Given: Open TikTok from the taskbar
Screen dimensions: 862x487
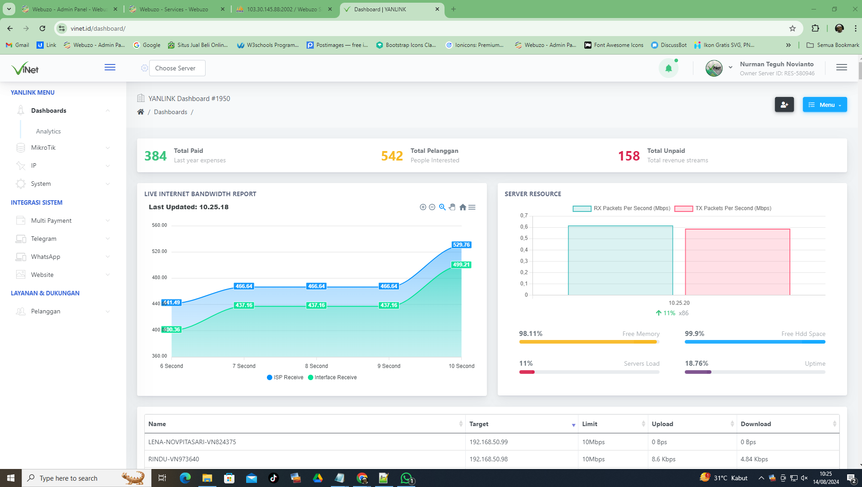Looking at the screenshot, I should (x=274, y=478).
